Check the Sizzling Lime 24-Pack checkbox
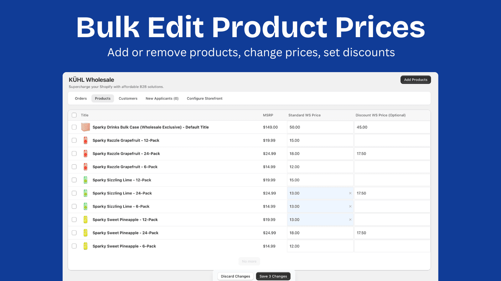Screen dimensions: 501x281 click(74, 193)
